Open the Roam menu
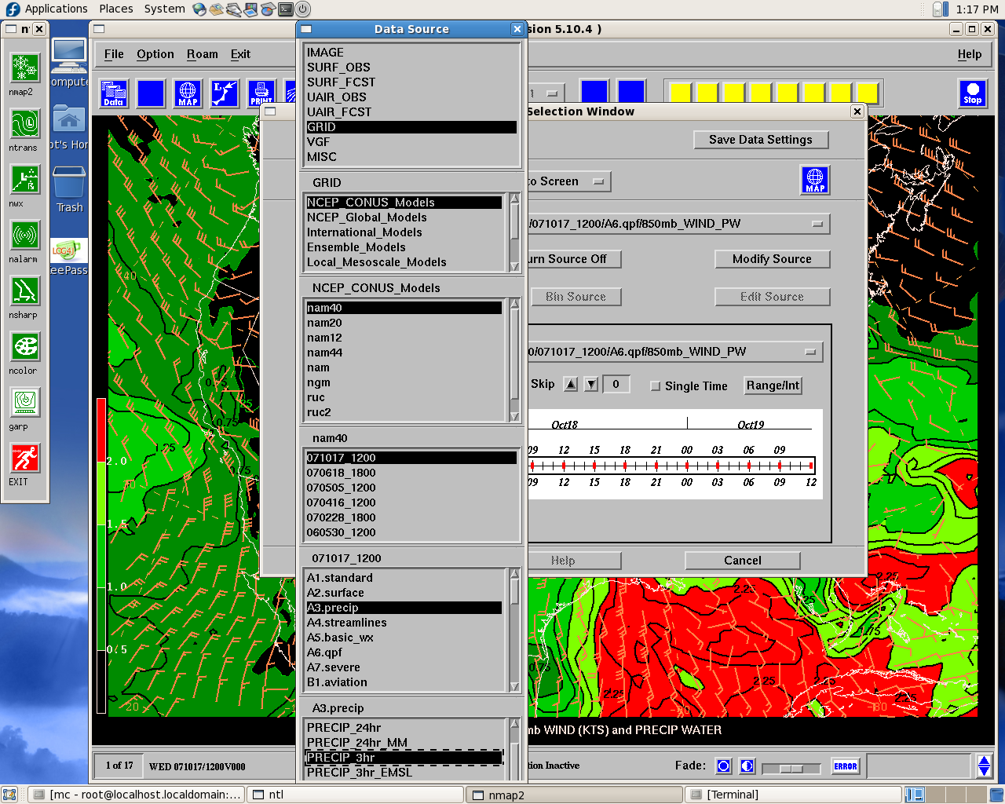The width and height of the screenshot is (1005, 804). pos(202,54)
